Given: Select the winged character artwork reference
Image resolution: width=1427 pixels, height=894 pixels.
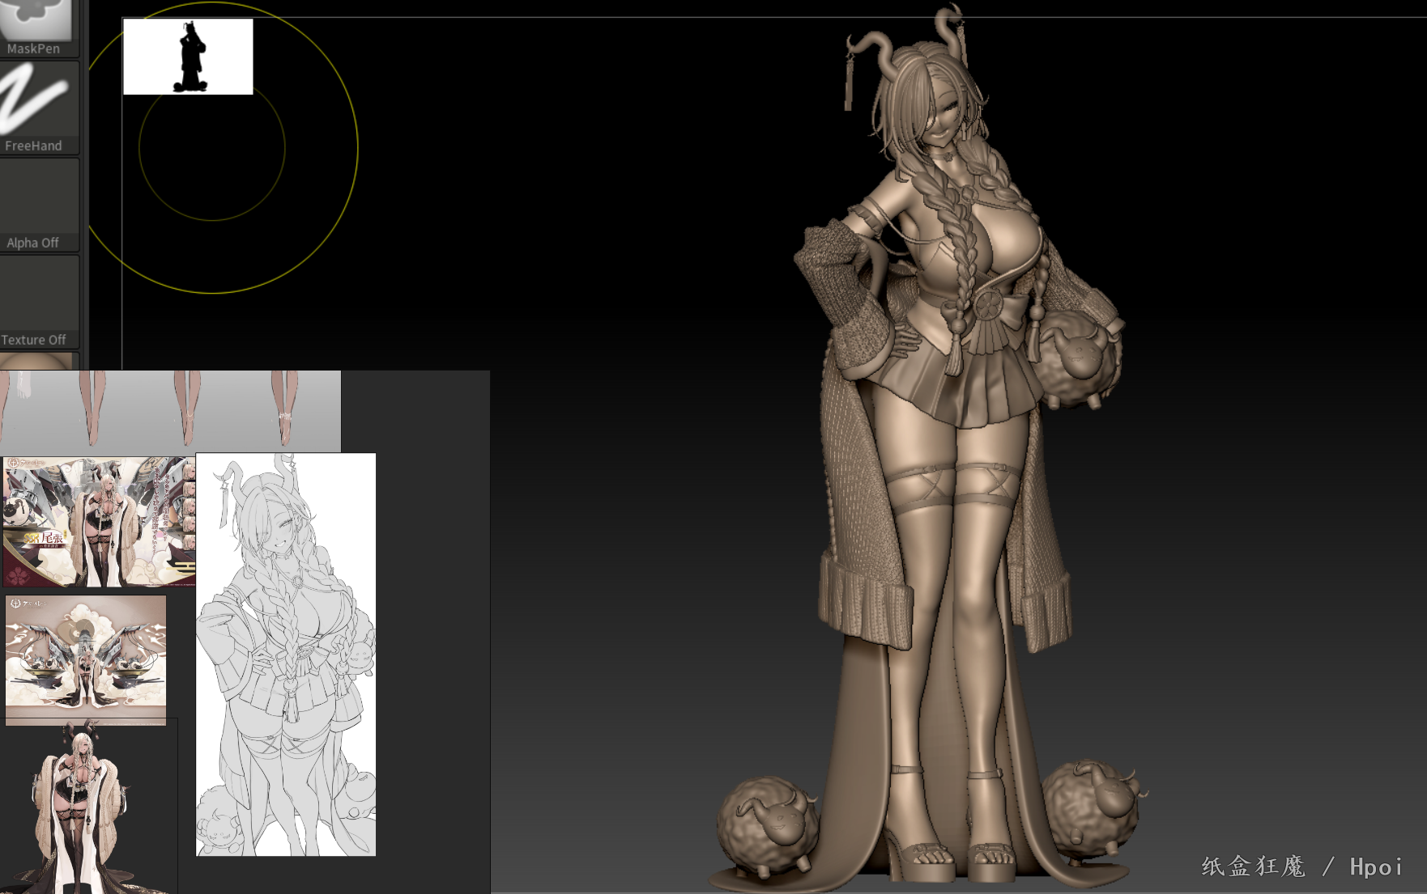Looking at the screenshot, I should tap(86, 660).
